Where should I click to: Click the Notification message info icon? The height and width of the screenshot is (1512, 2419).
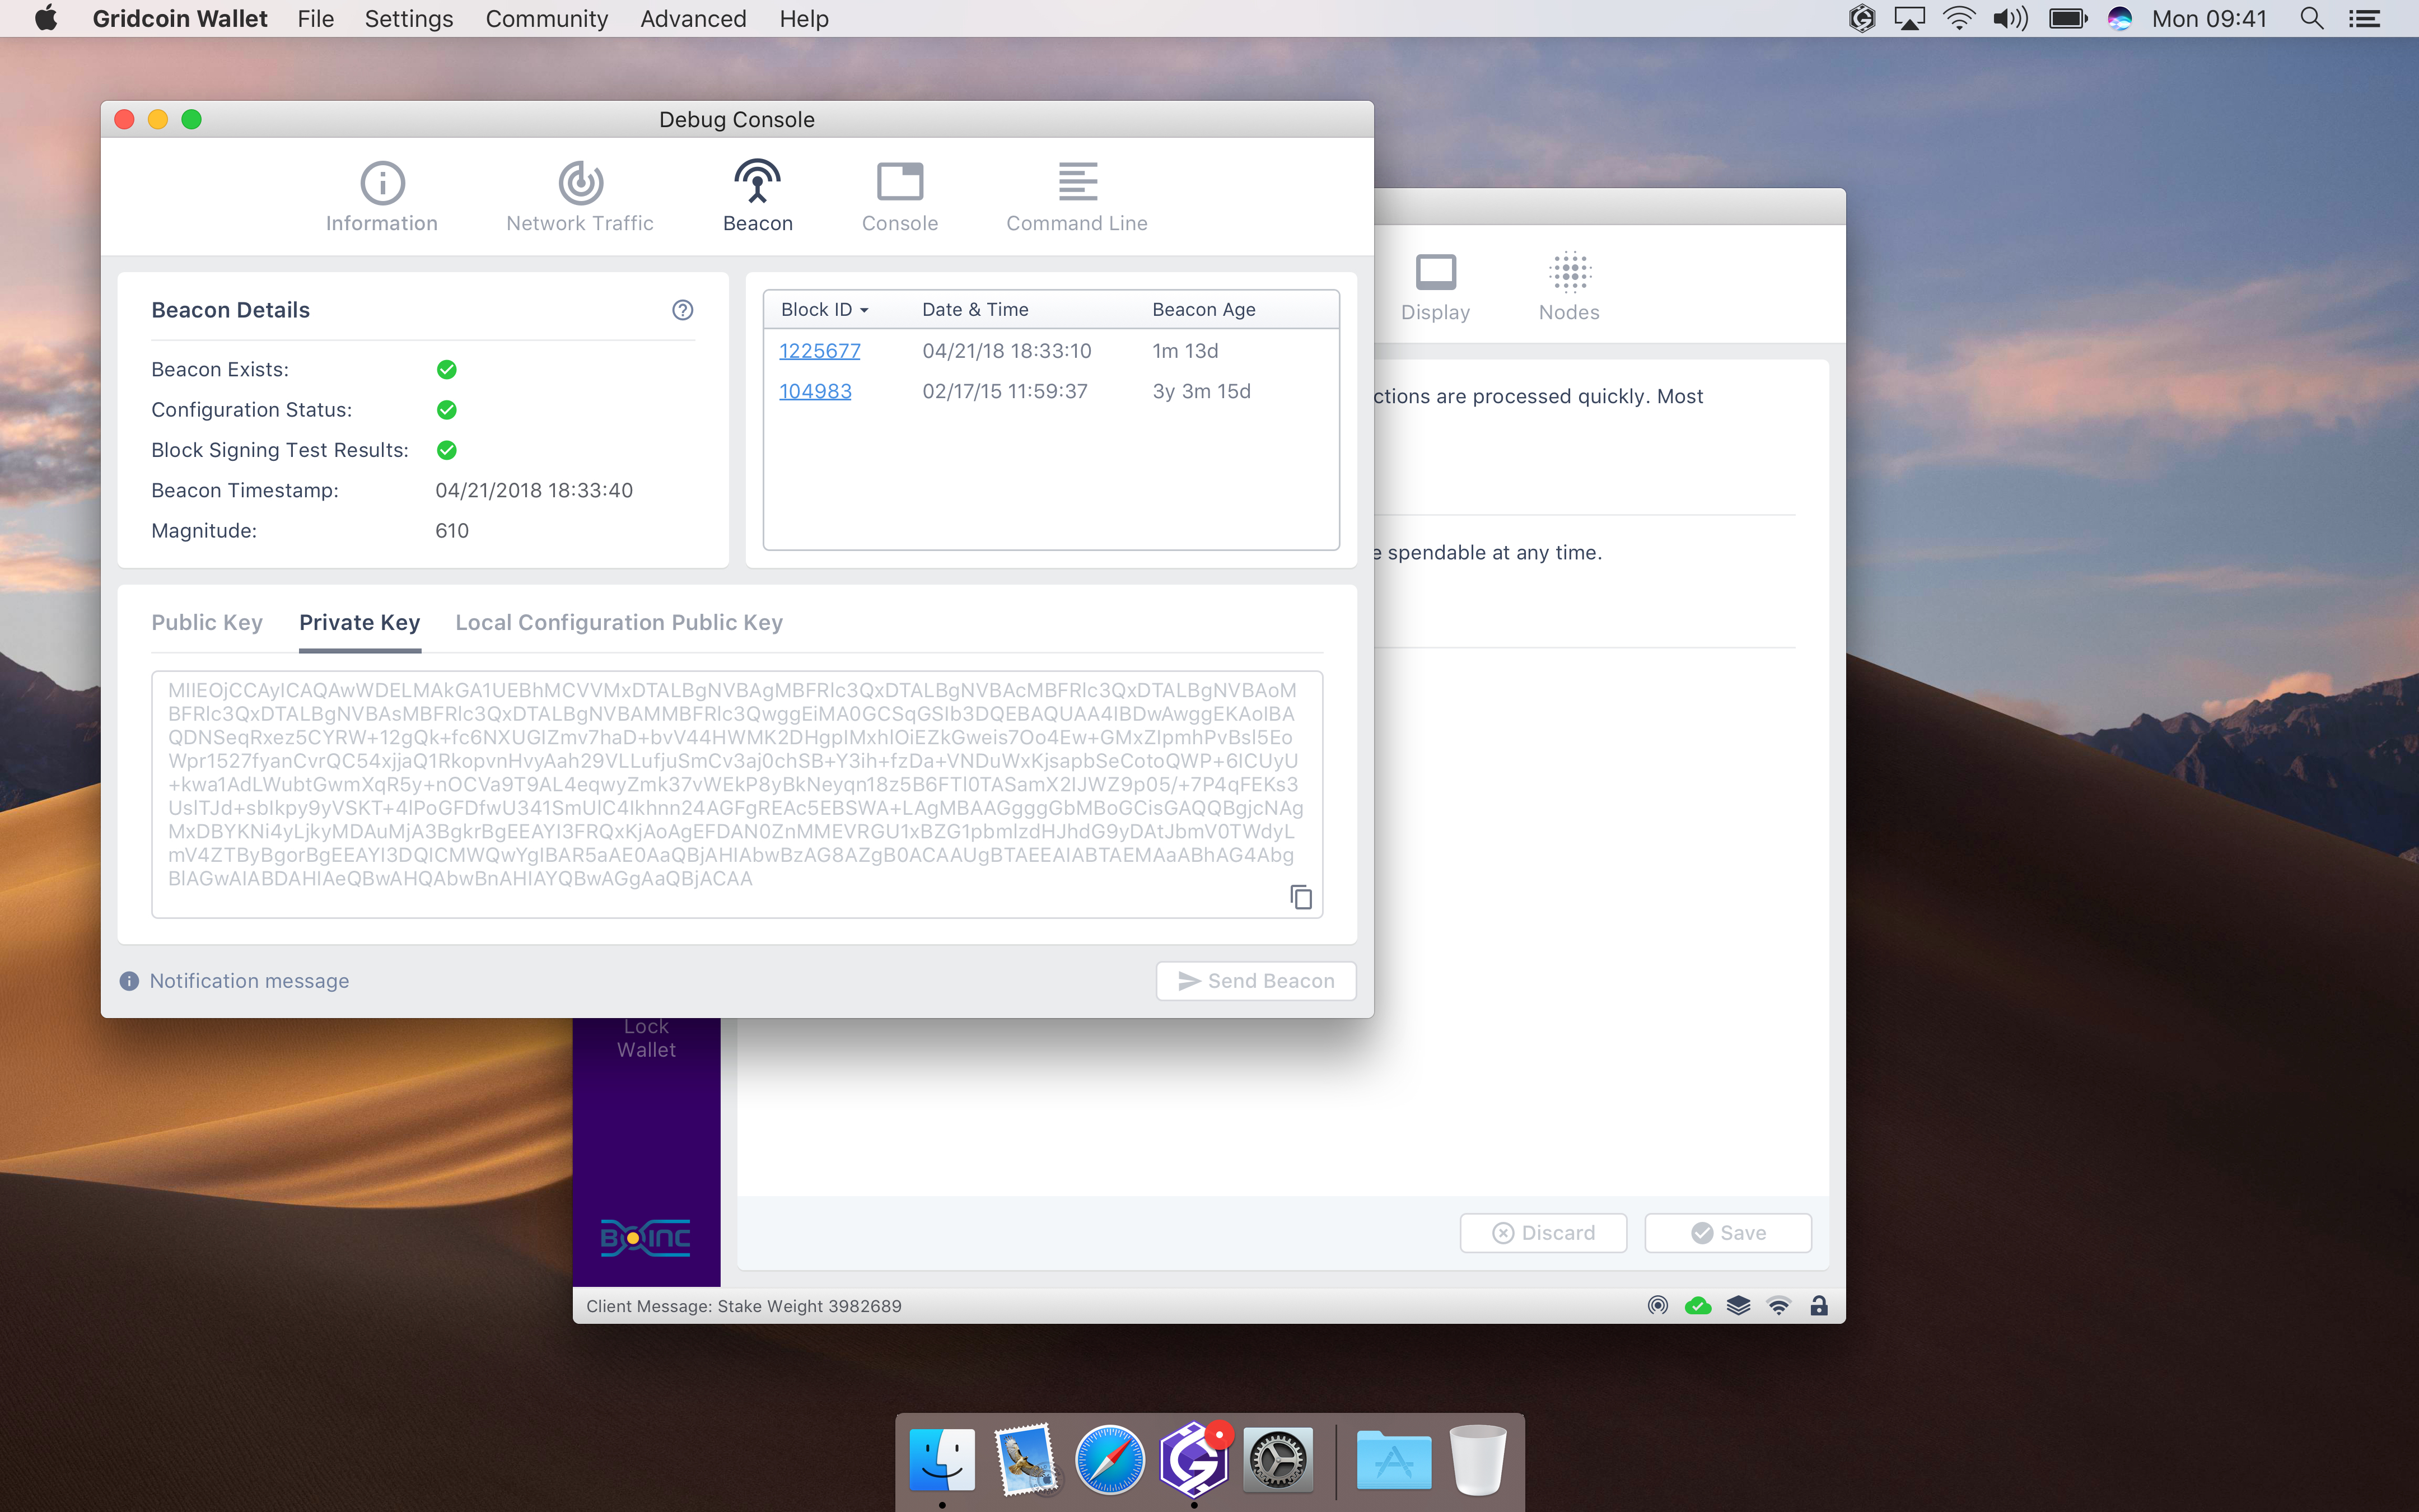(129, 981)
